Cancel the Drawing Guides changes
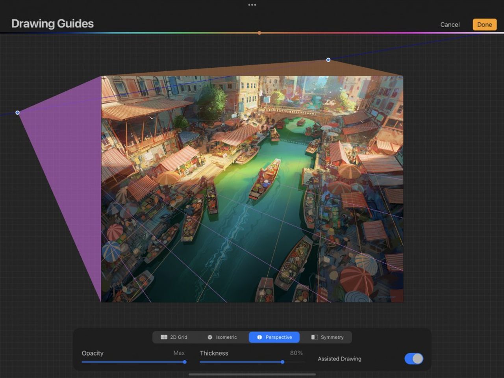504x378 pixels. point(449,24)
